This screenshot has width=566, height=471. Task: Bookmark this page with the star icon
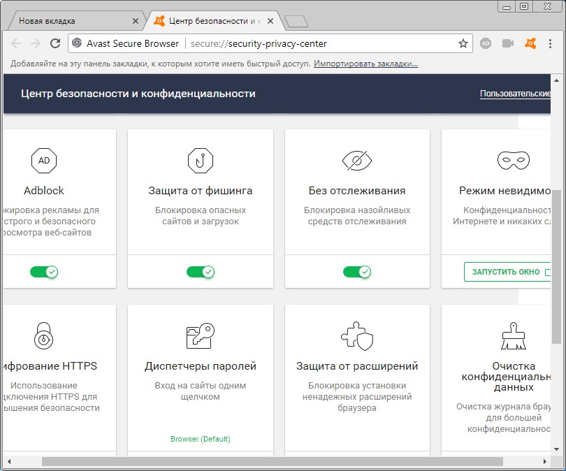pos(463,43)
